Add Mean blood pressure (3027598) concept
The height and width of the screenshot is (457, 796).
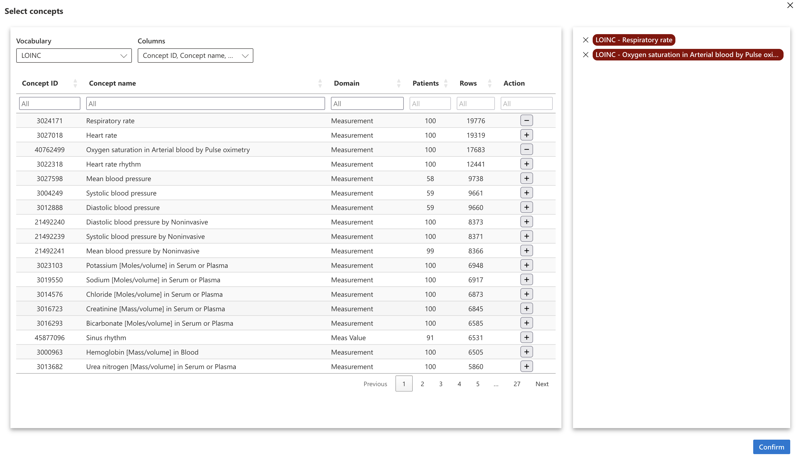coord(526,178)
